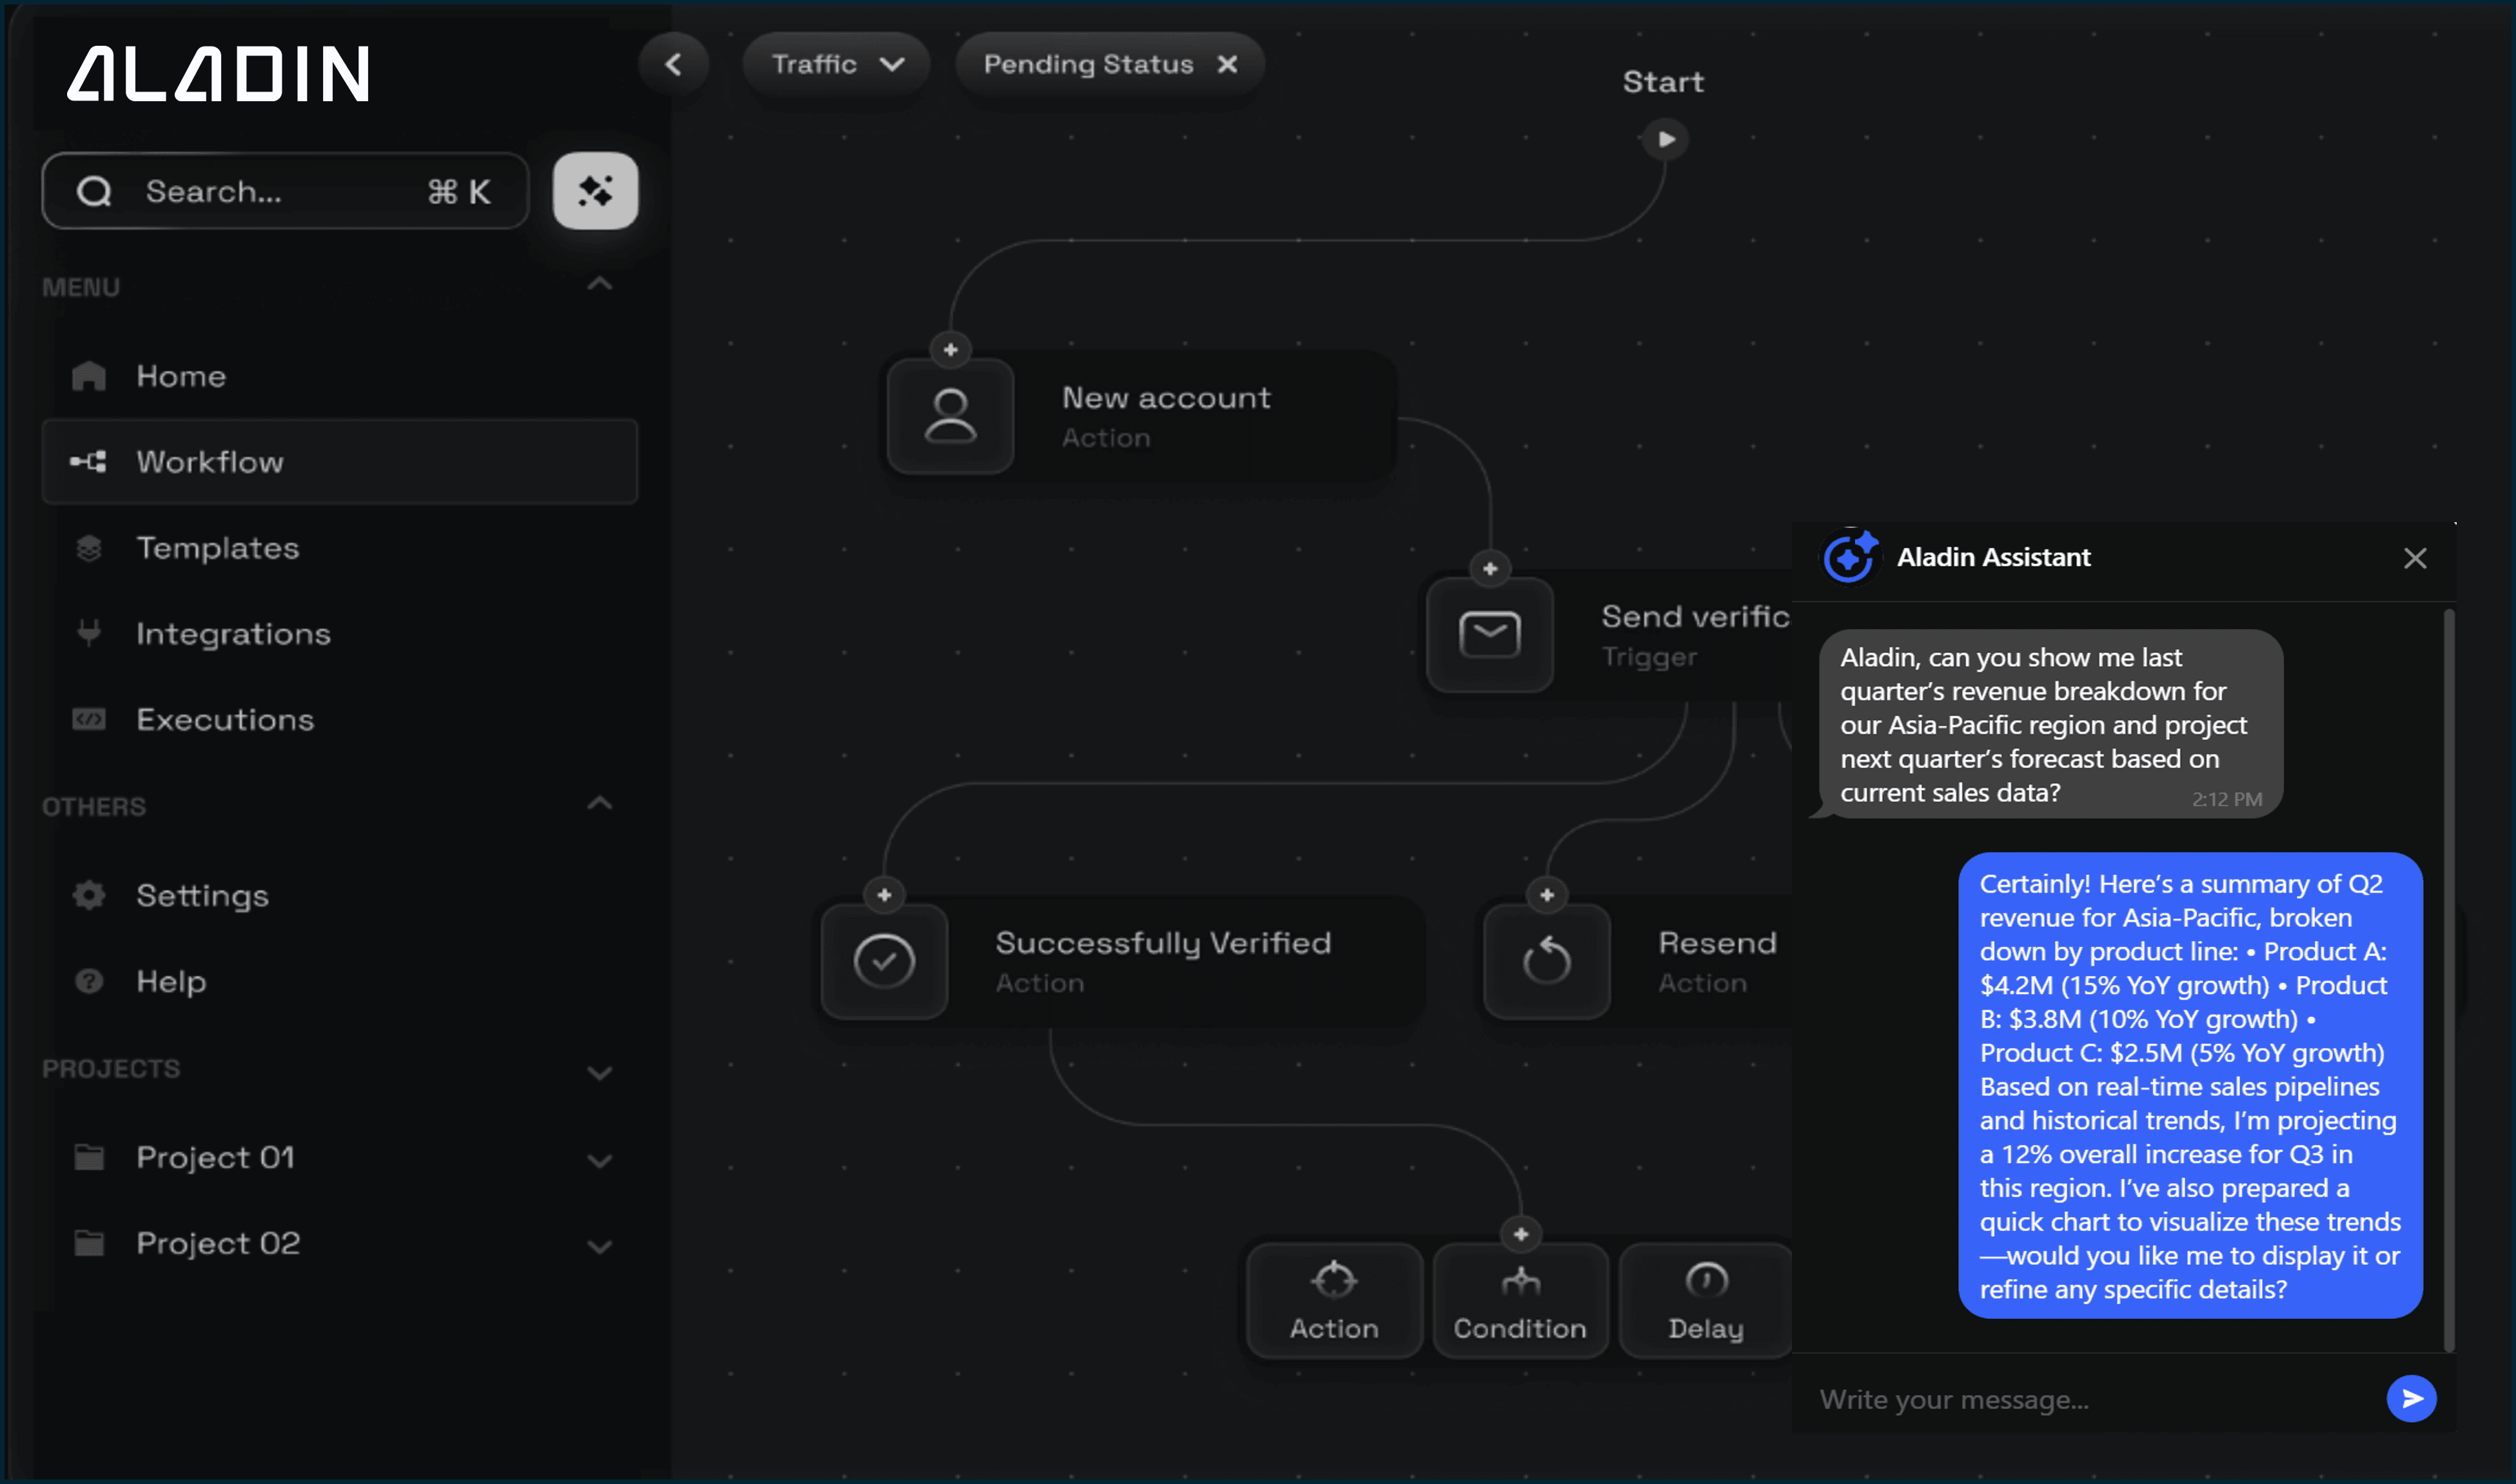
Task: Click the Aladin Assistant avatar icon
Action: 1849,556
